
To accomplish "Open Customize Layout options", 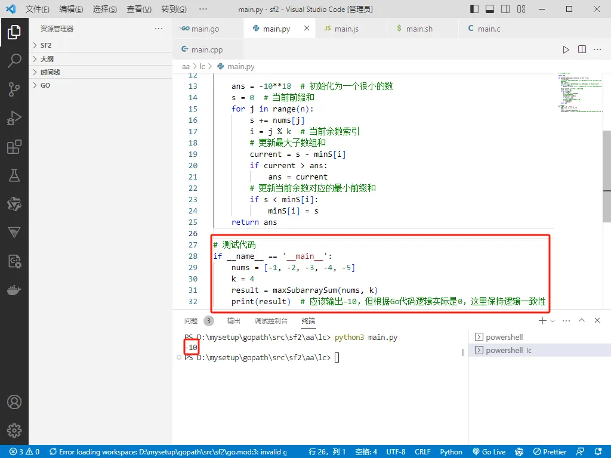I will tap(521, 9).
